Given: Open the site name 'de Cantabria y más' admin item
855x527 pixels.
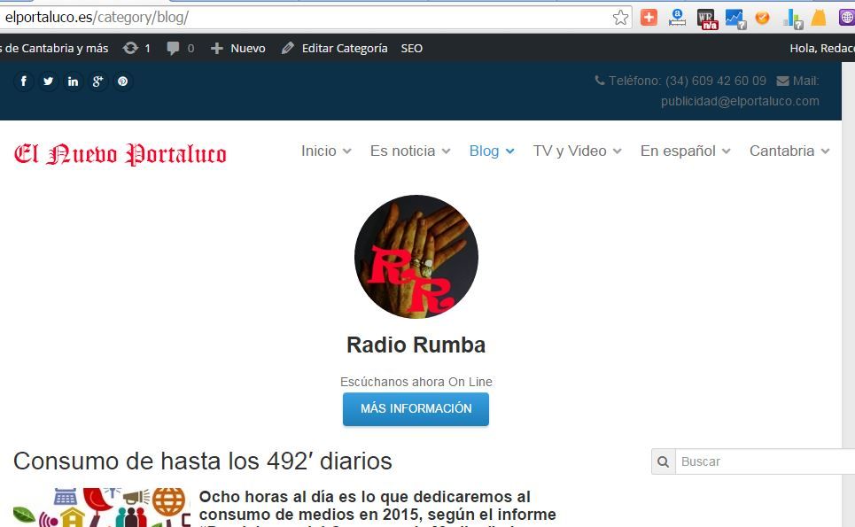Looking at the screenshot, I should (x=54, y=48).
